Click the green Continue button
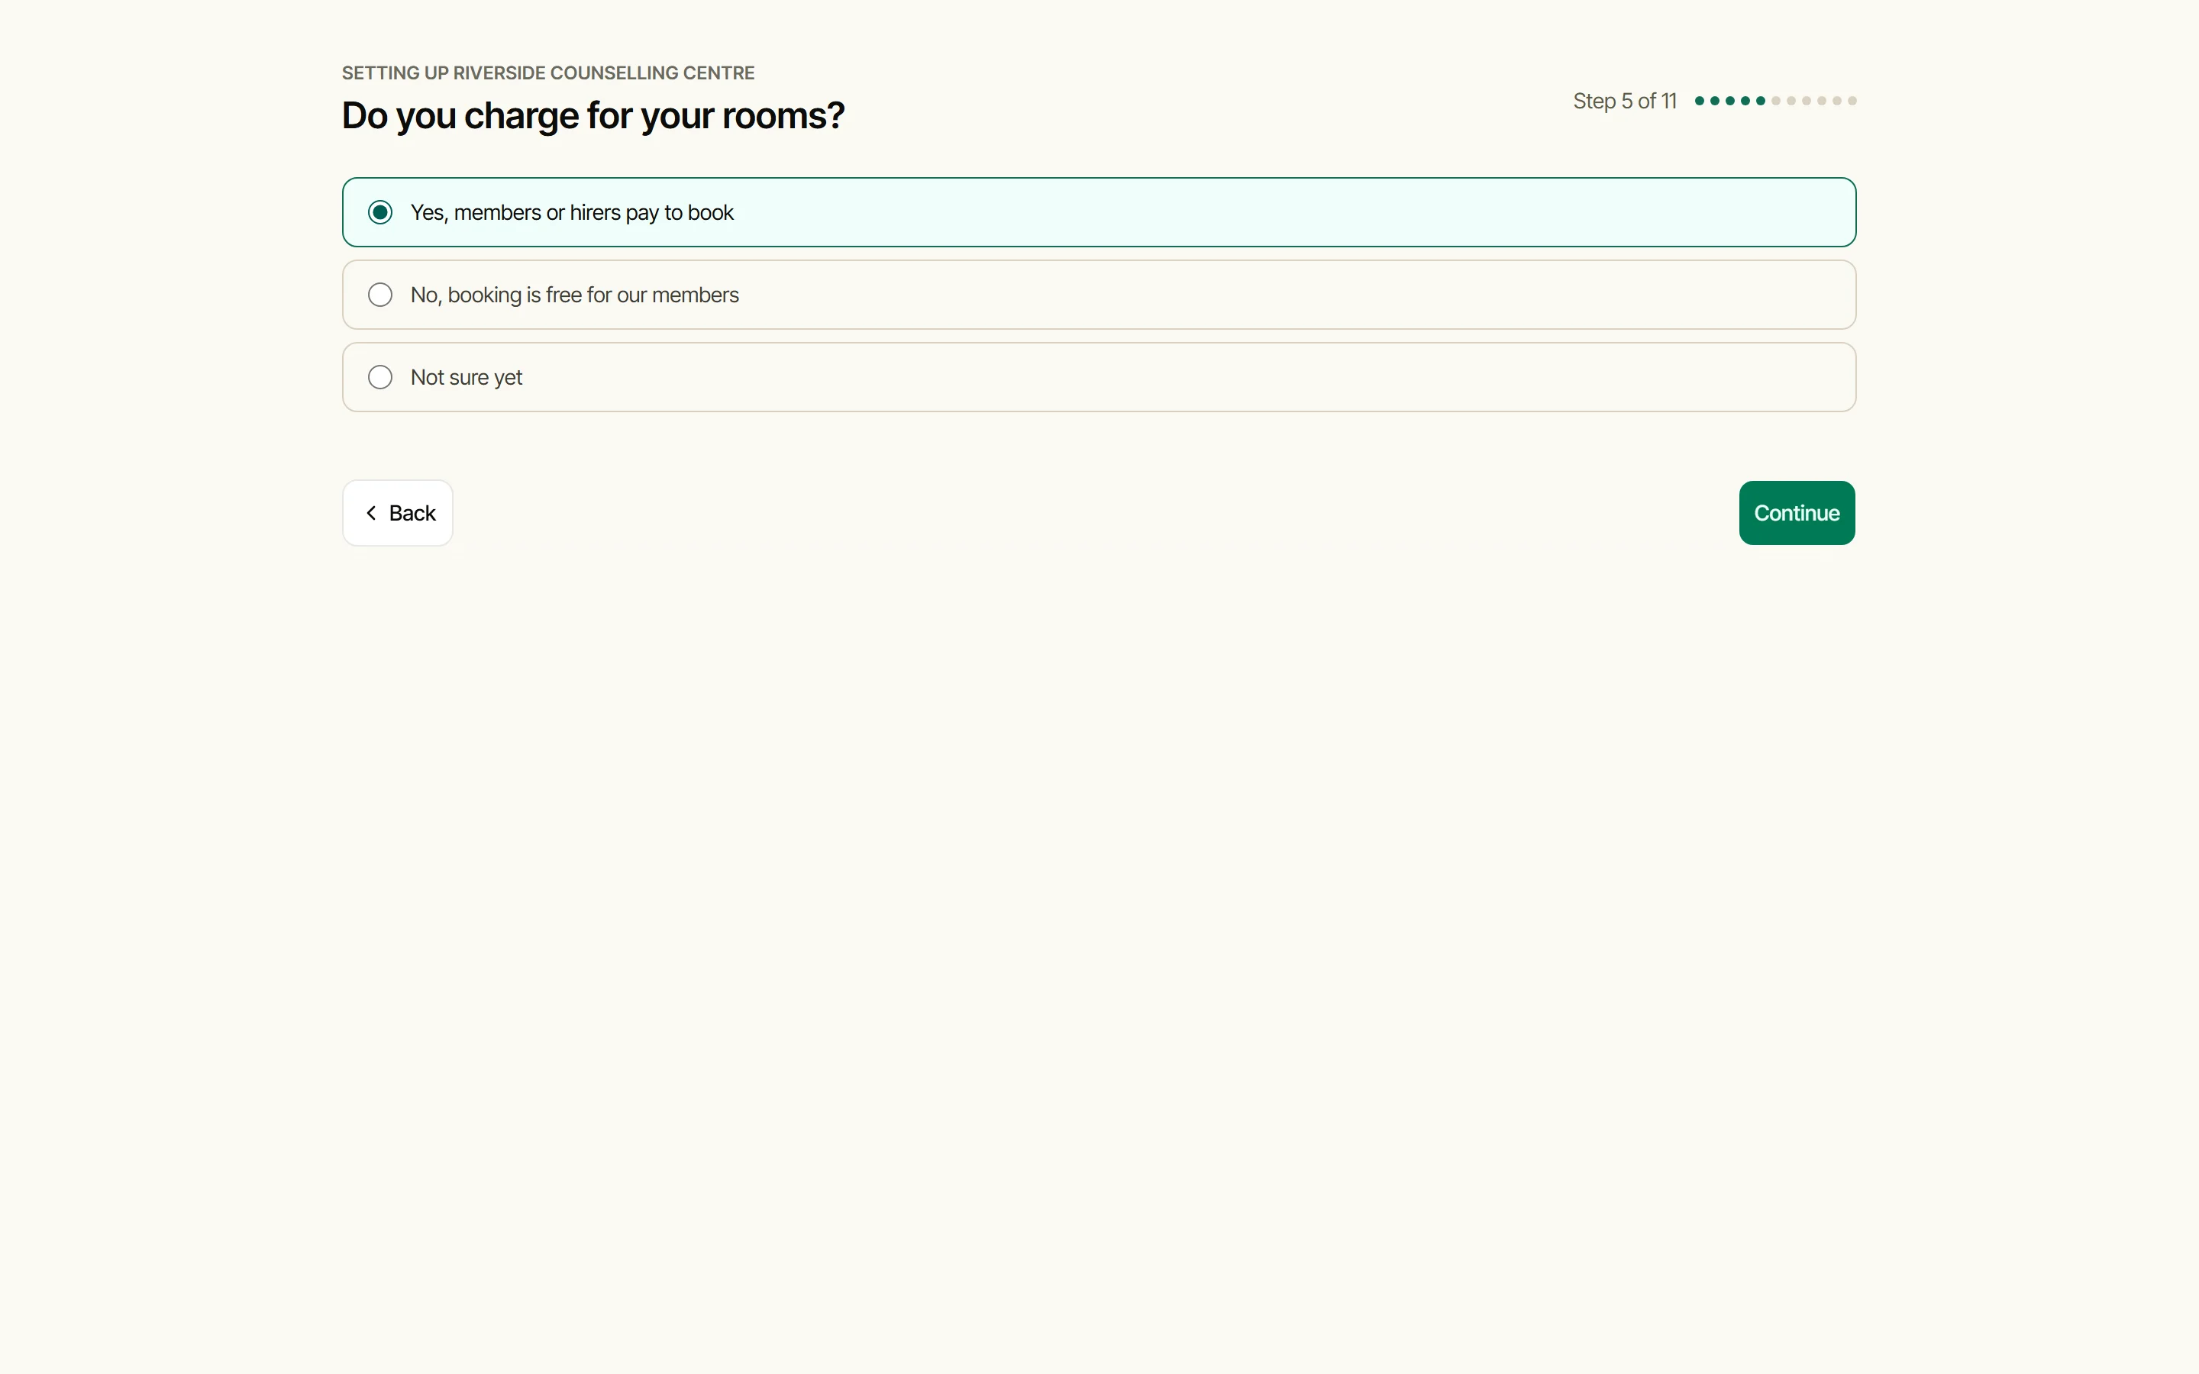 tap(1797, 512)
